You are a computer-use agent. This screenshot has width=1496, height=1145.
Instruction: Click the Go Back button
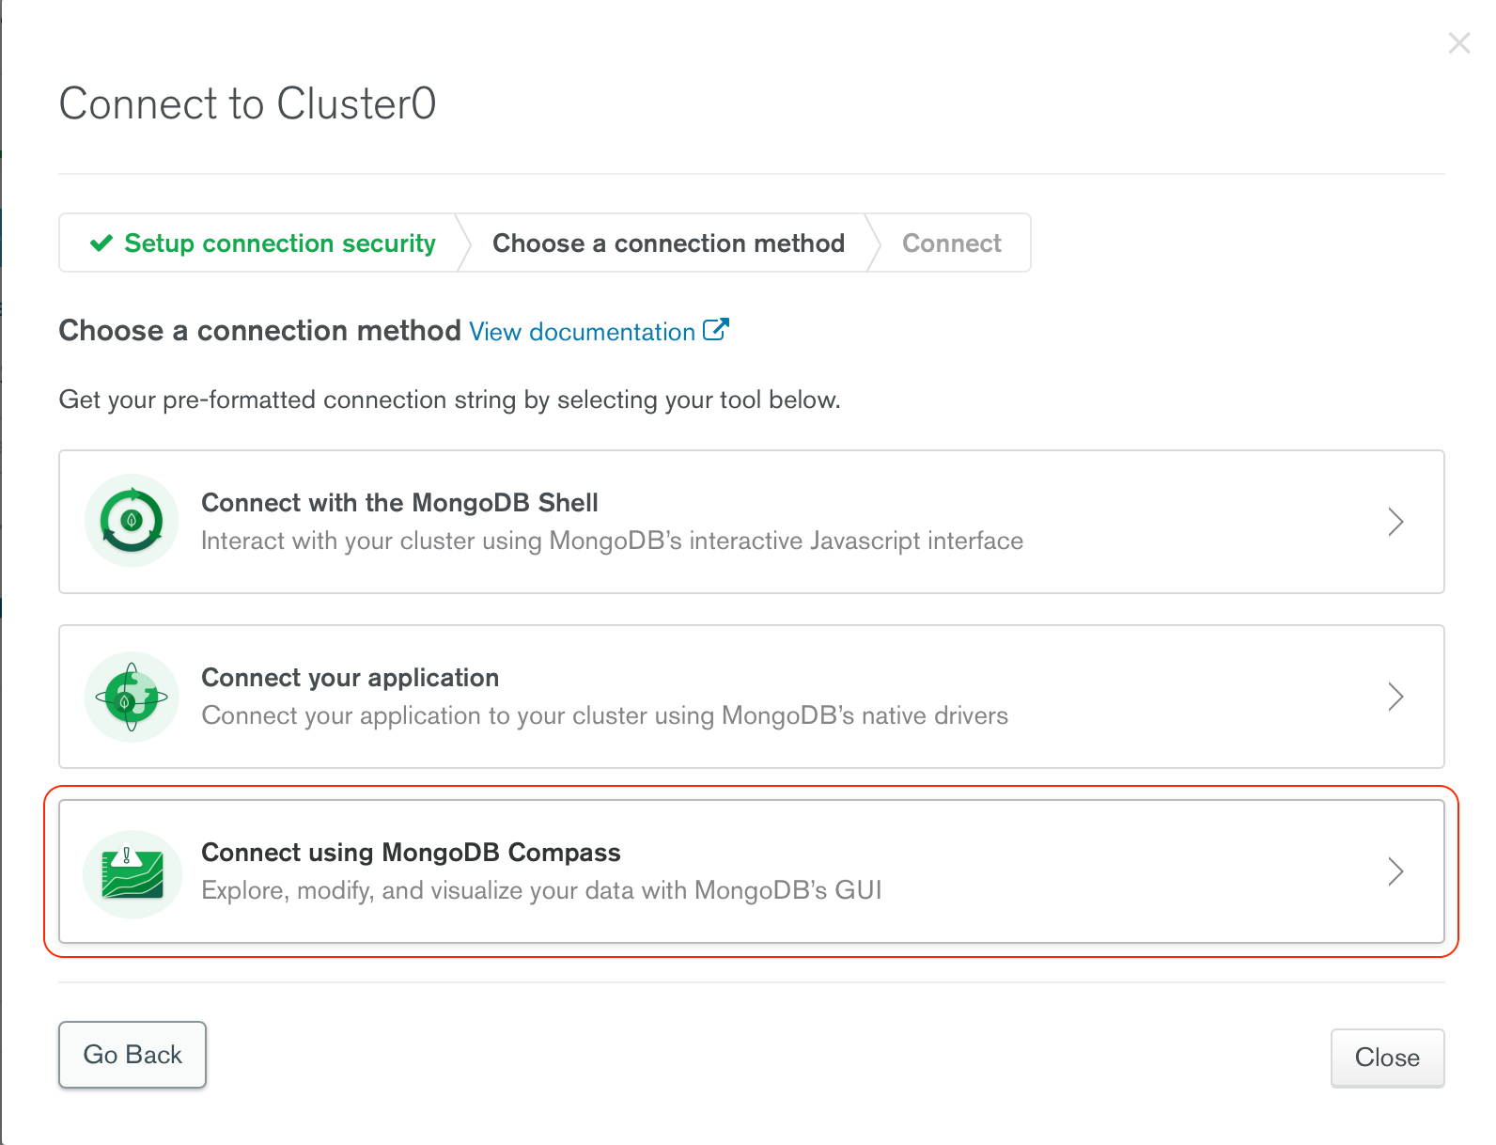[x=132, y=1054]
